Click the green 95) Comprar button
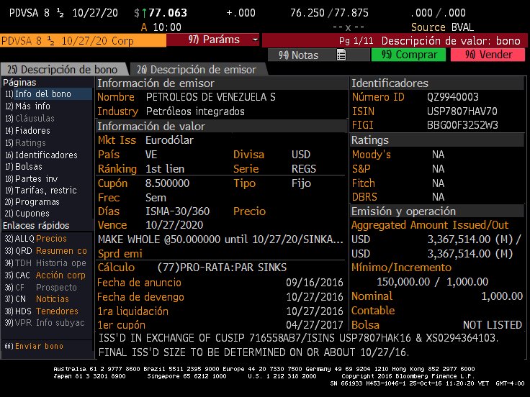Screen dimensions: 530x397 click(408, 55)
